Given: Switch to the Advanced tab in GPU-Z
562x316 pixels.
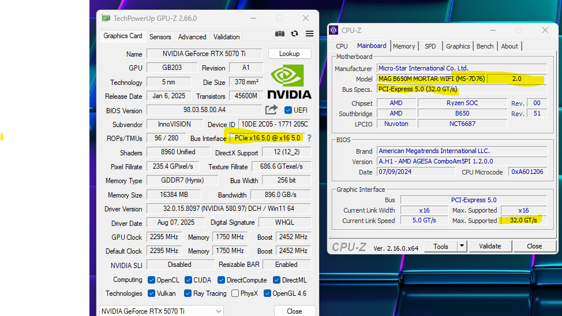Looking at the screenshot, I should (192, 37).
